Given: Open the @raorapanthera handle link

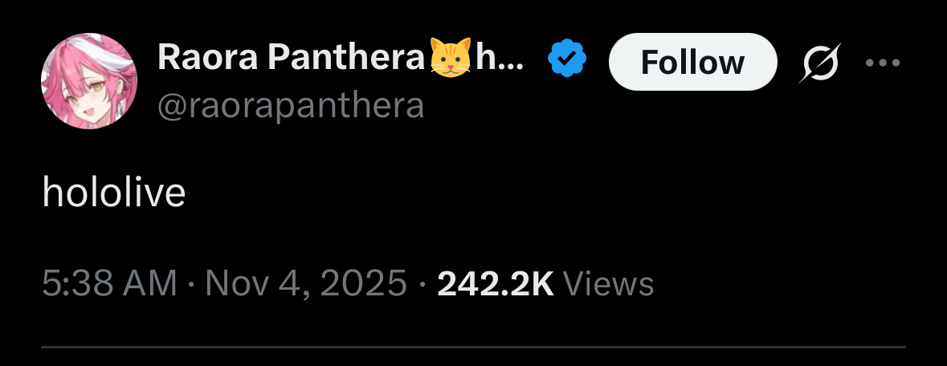Looking at the screenshot, I should point(291,106).
